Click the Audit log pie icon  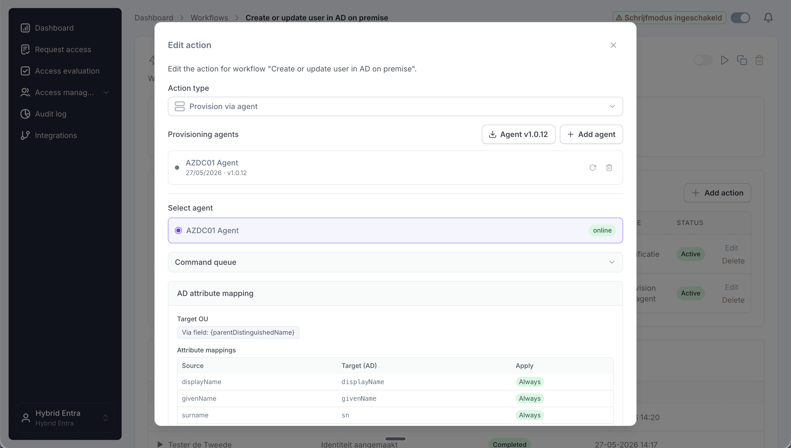[x=25, y=114]
